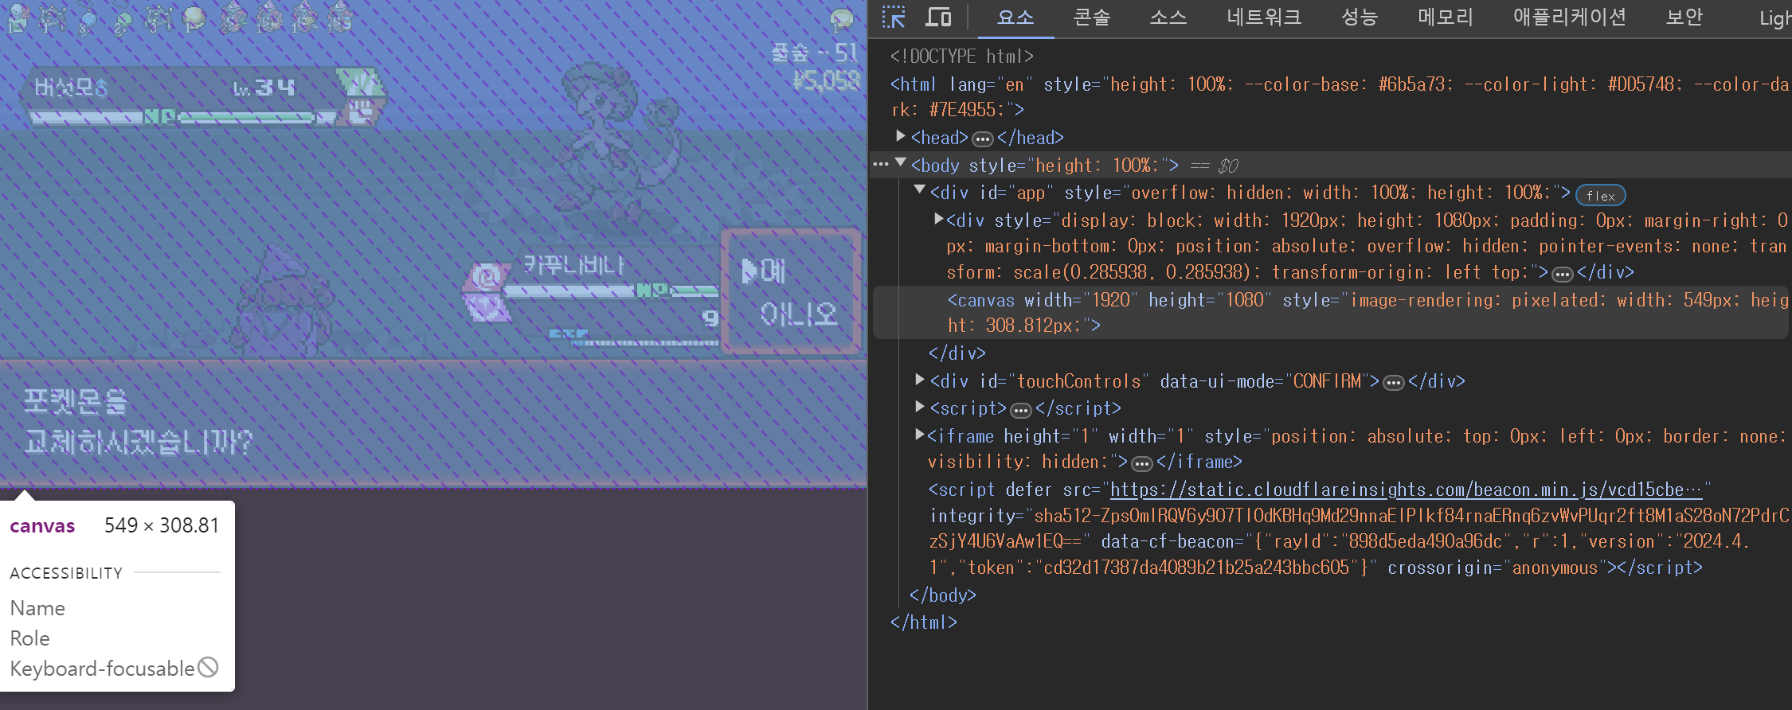Viewport: 1792px width, 710px height.
Task: Click the 교체하시겠습니까? dialogue text
Action: (x=139, y=441)
